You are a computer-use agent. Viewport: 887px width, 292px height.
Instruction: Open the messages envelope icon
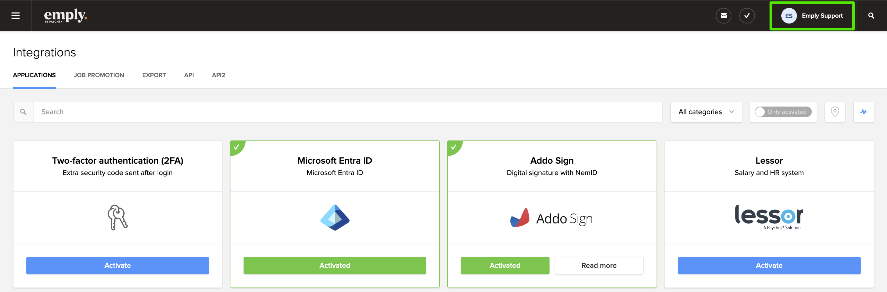pos(723,16)
